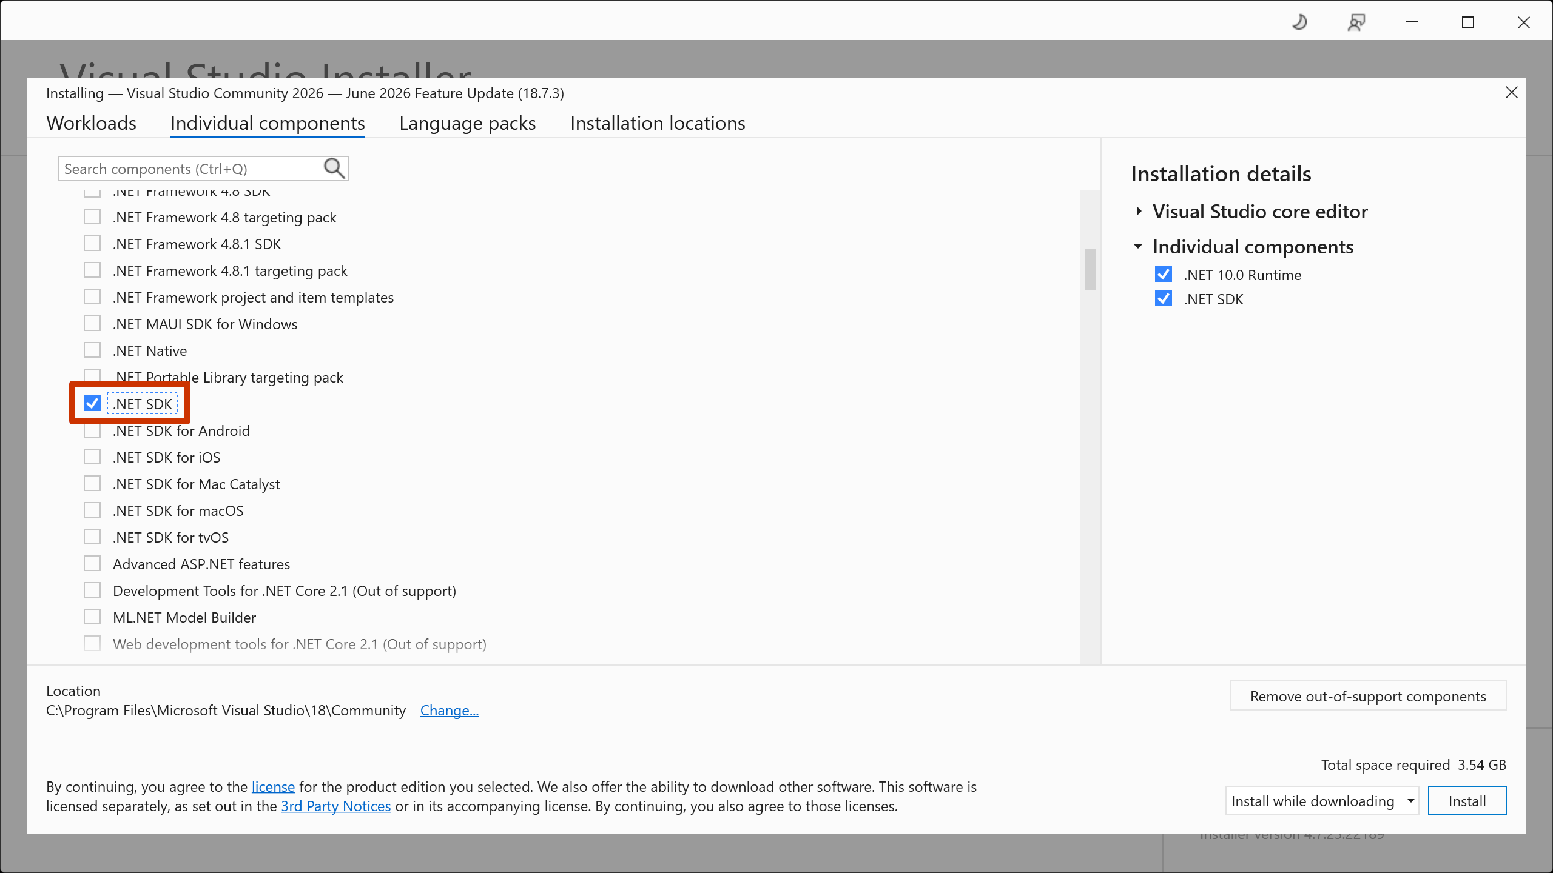Click the install location path text
The width and height of the screenshot is (1553, 873).
(x=226, y=711)
